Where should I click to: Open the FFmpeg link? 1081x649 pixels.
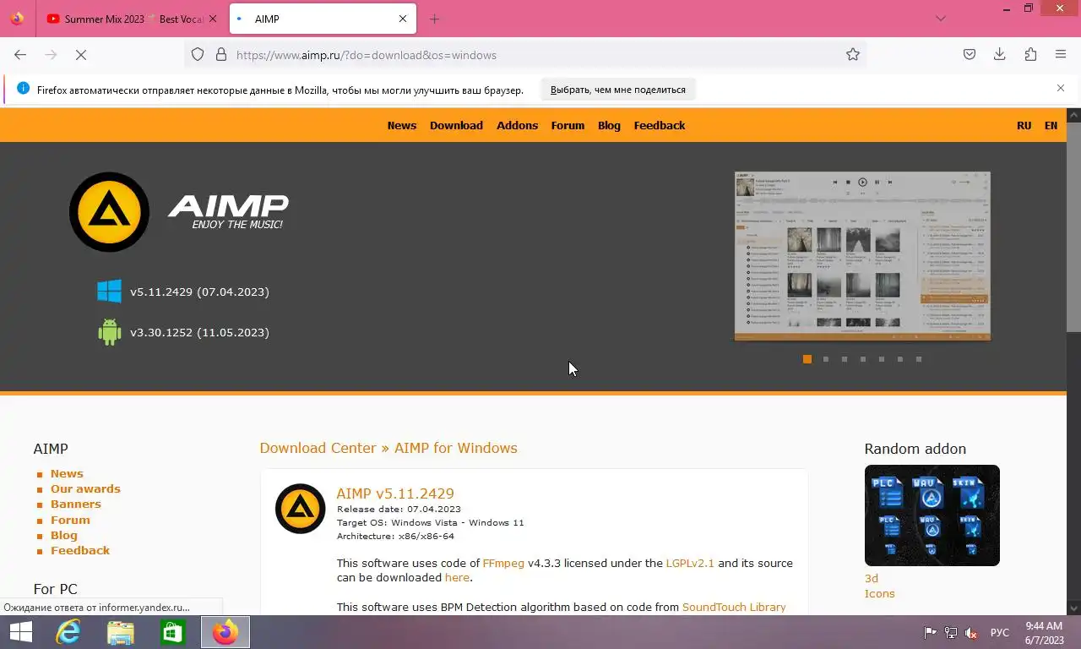(x=503, y=563)
